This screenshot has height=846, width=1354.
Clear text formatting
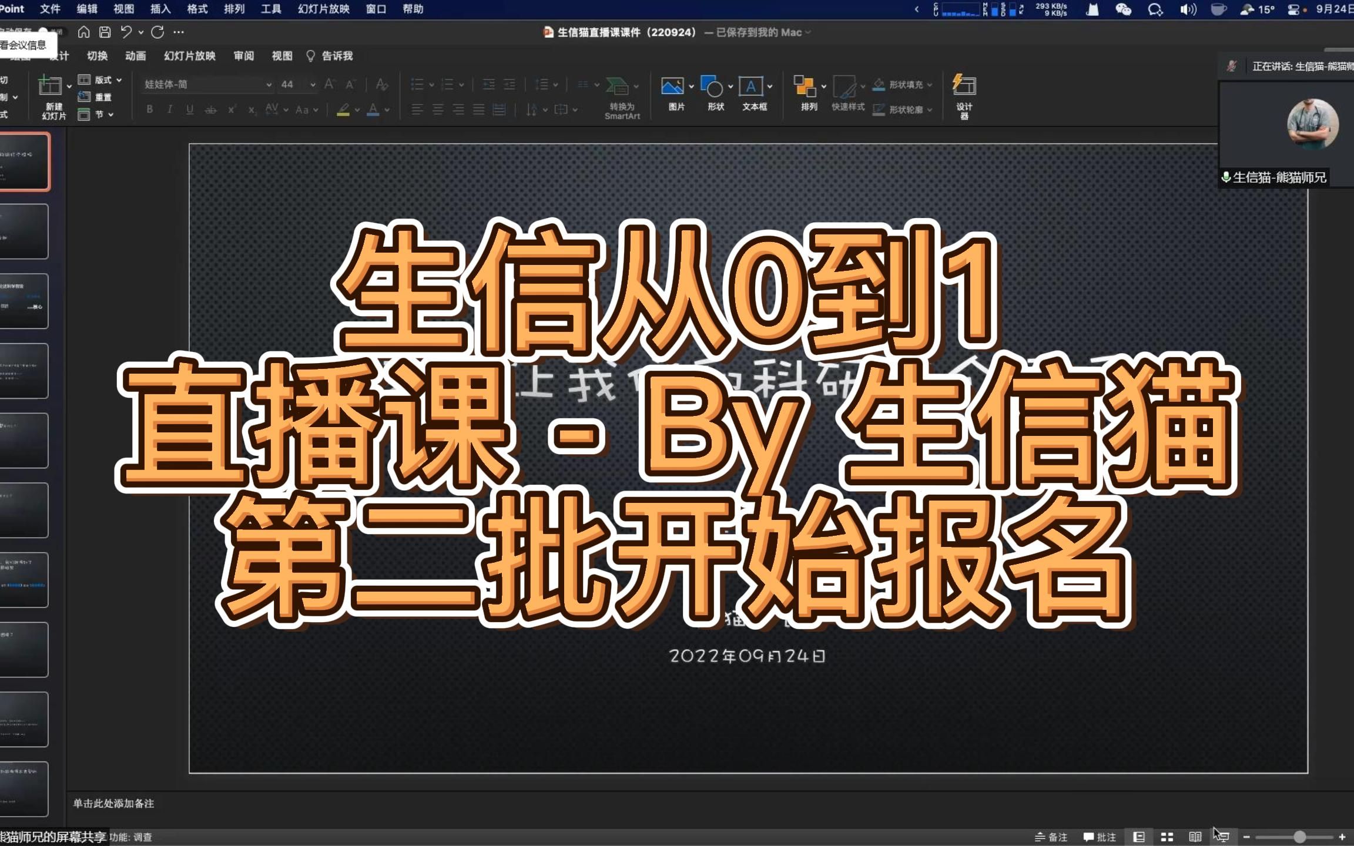[x=382, y=85]
